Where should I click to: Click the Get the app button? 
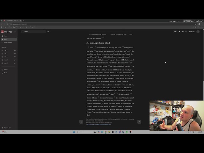point(192,32)
